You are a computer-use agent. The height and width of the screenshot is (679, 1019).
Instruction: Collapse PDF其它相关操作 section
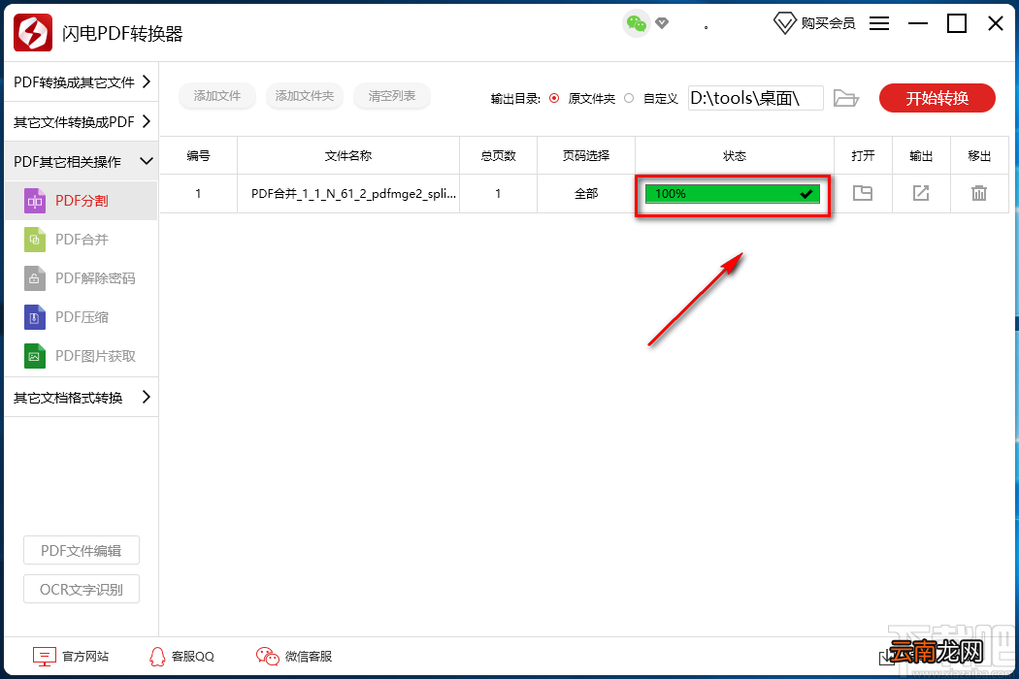pos(82,161)
